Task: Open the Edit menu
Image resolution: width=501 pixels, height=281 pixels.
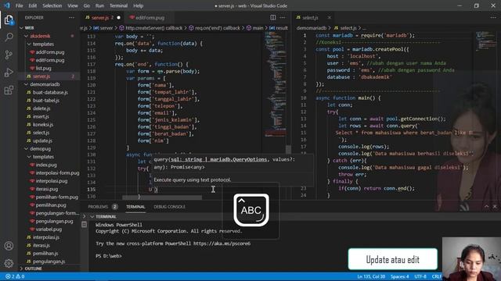Action: point(33,5)
